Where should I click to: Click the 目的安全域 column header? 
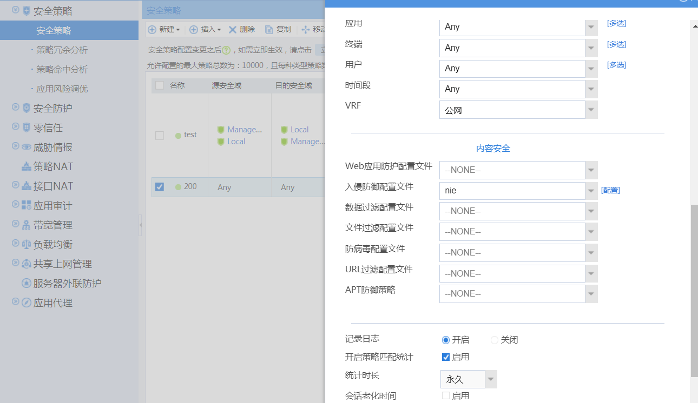point(294,85)
